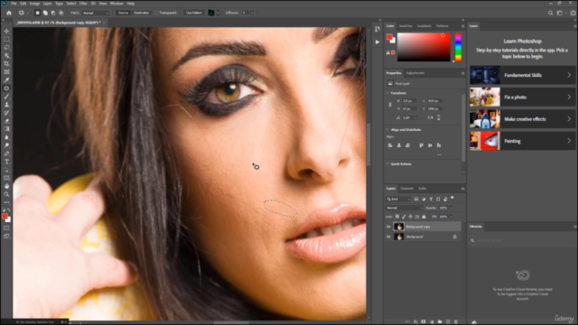Toggle the pixel layer filter icon
This screenshot has width=578, height=325.
(x=416, y=199)
